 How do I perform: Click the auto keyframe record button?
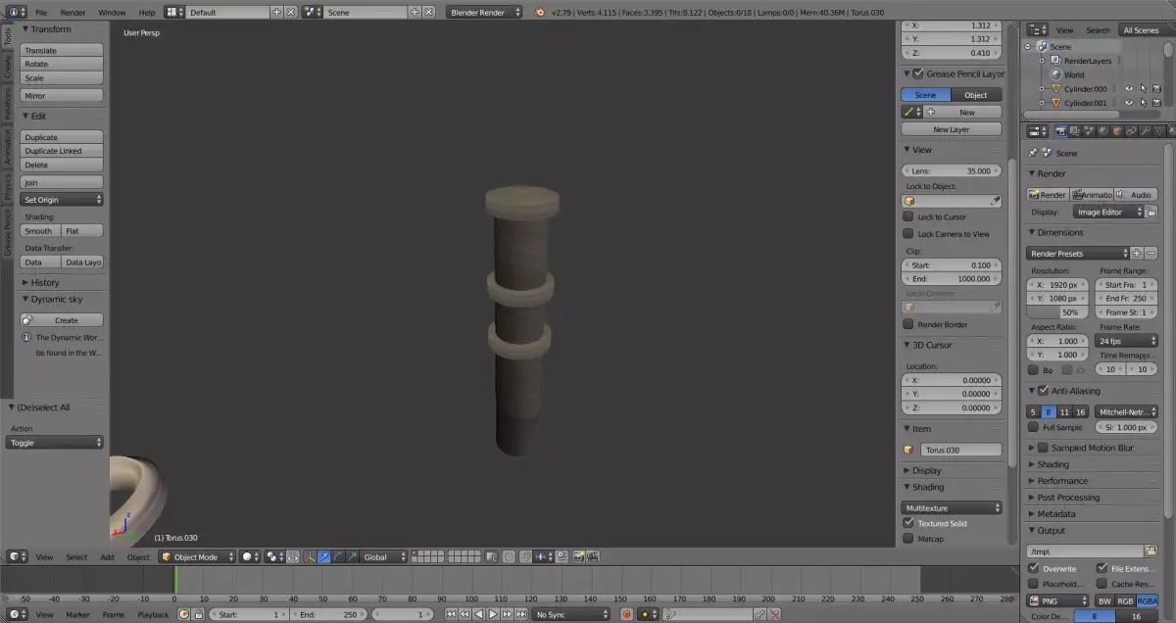tap(627, 614)
